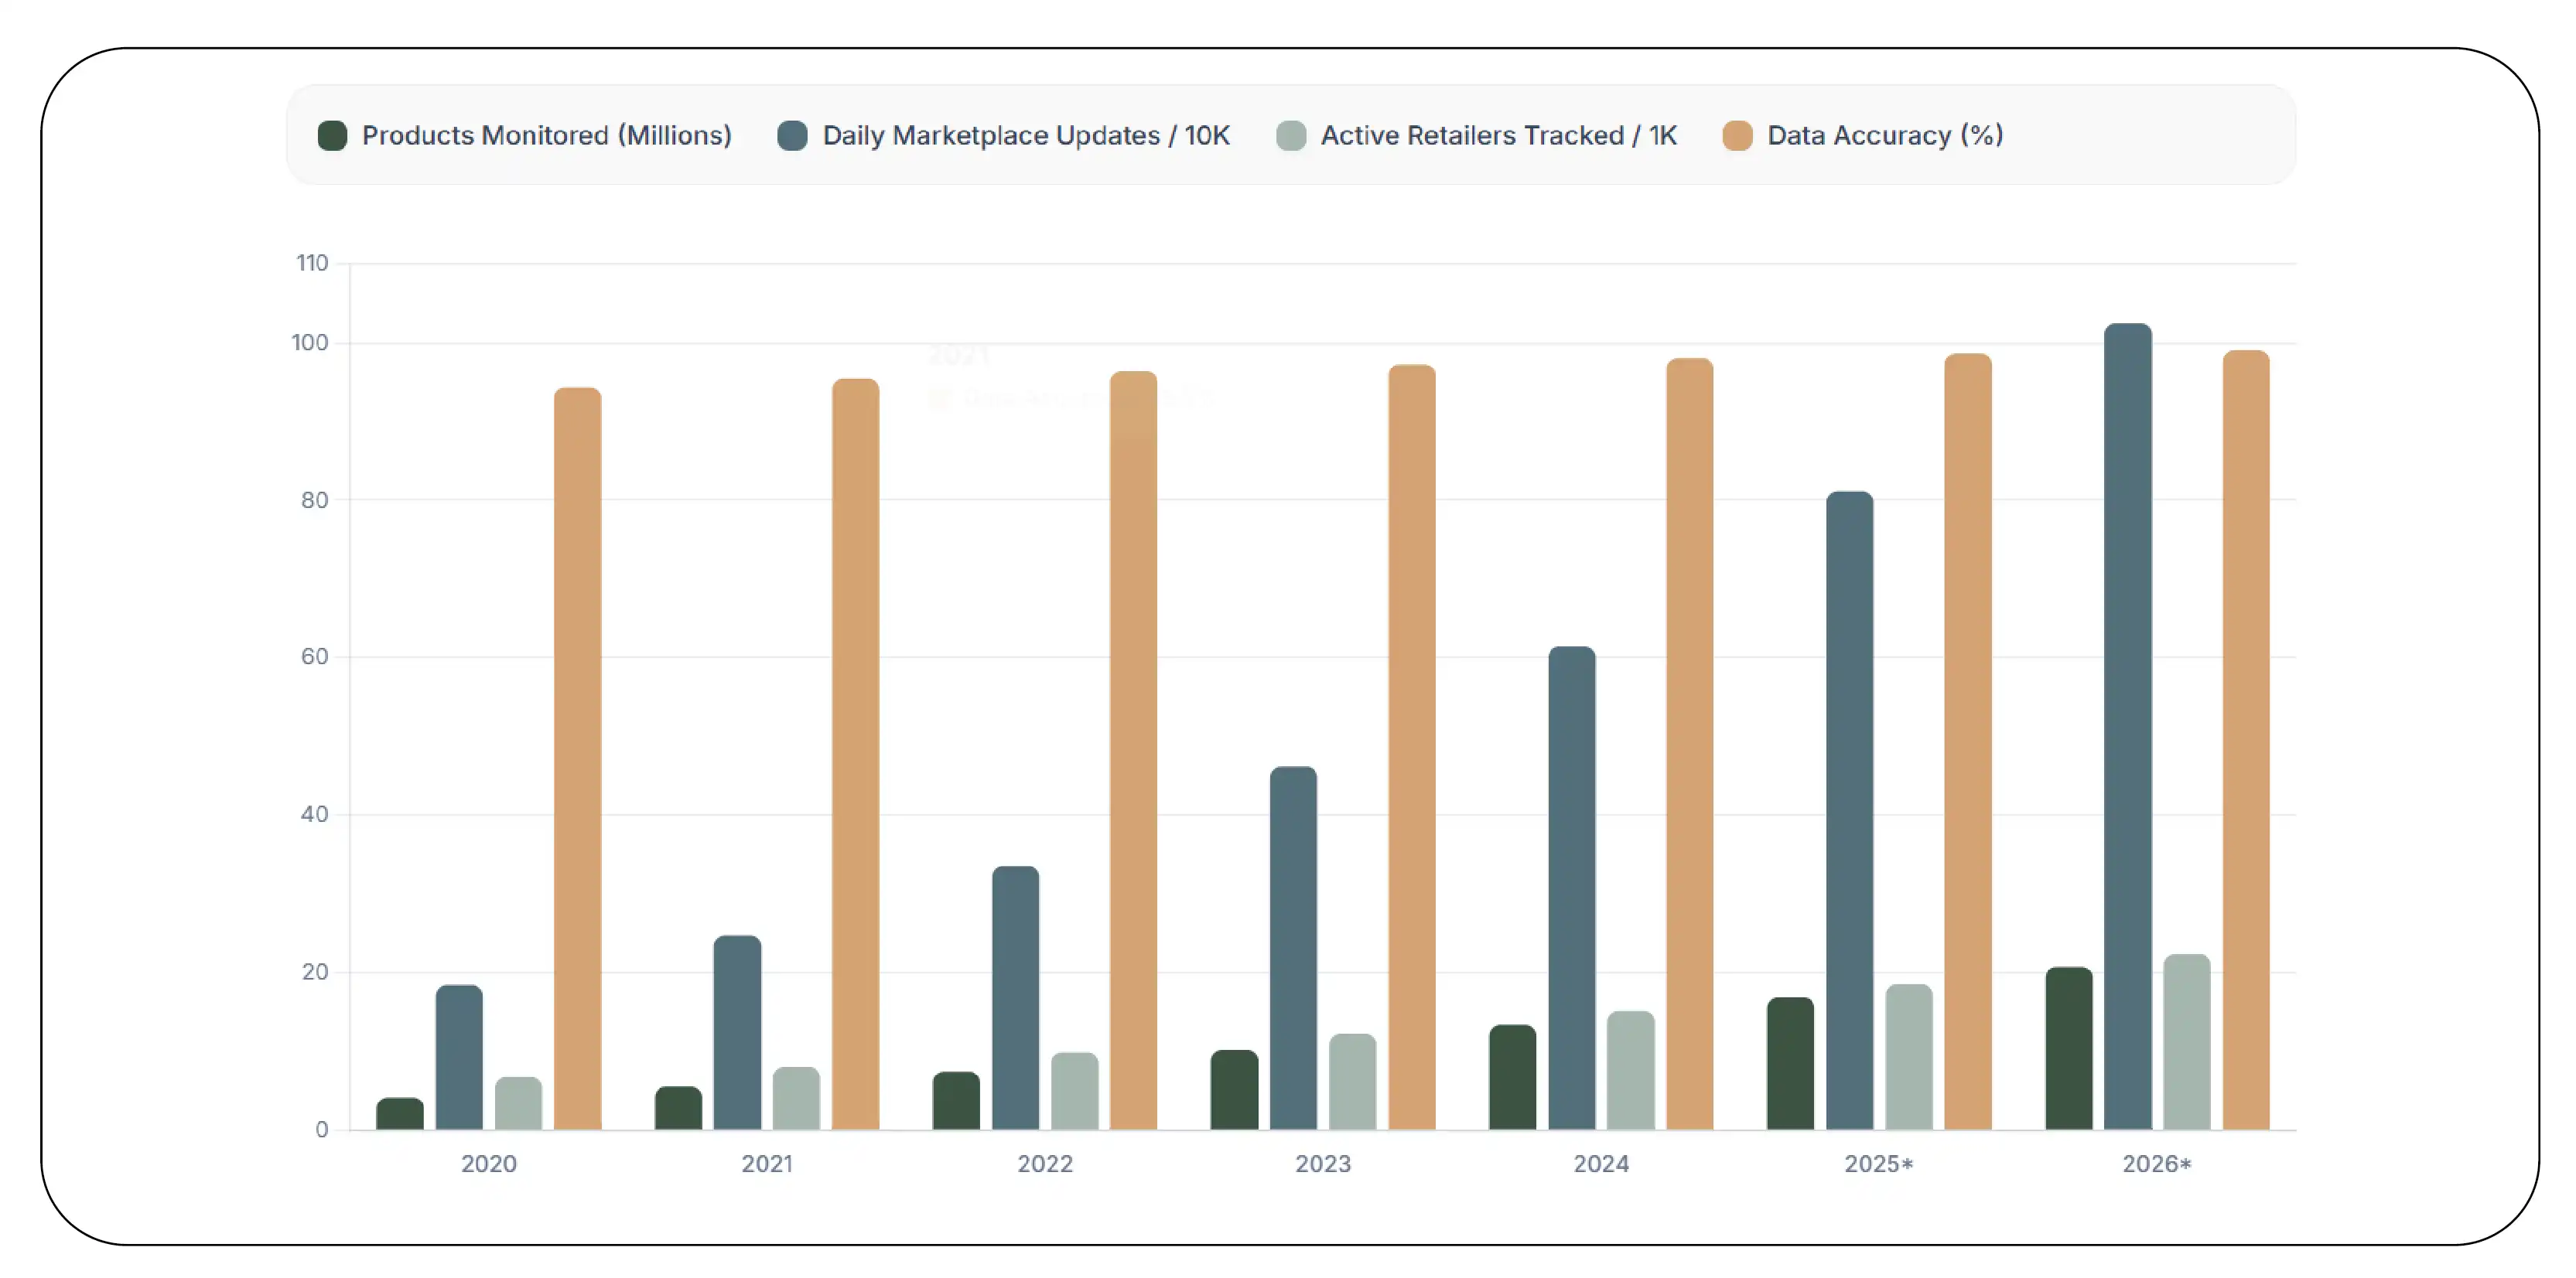Select the 2023 Data Accuracy bar
Screen dimensions: 2576x1278
pyautogui.click(x=1411, y=748)
